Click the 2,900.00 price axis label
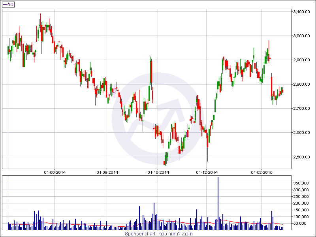The image size is (316, 237). pos(301,60)
